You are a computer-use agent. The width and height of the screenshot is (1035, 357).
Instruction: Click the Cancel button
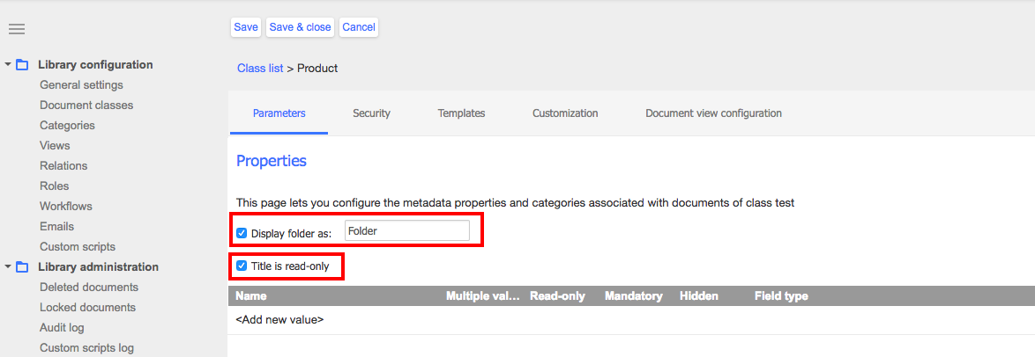[359, 27]
